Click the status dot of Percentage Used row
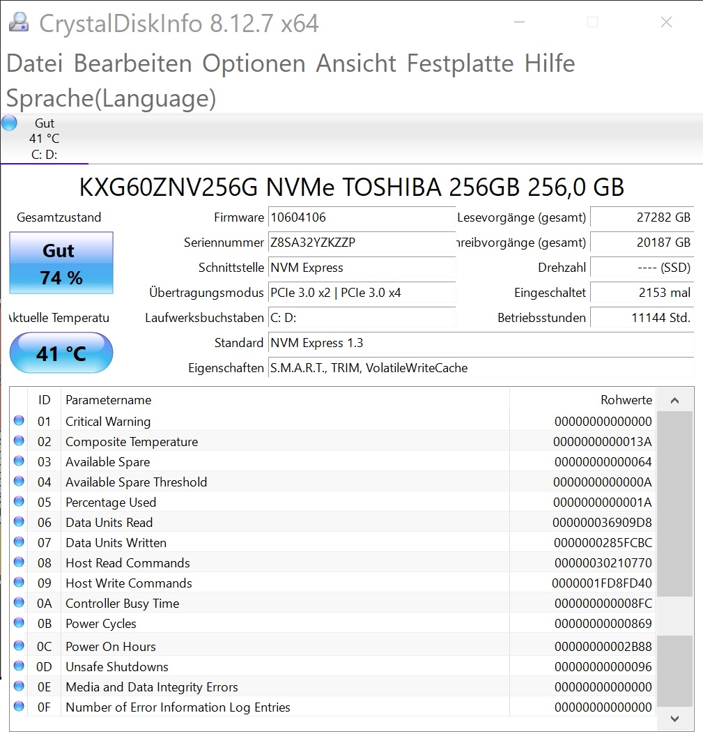Image resolution: width=703 pixels, height=736 pixels. point(19,501)
